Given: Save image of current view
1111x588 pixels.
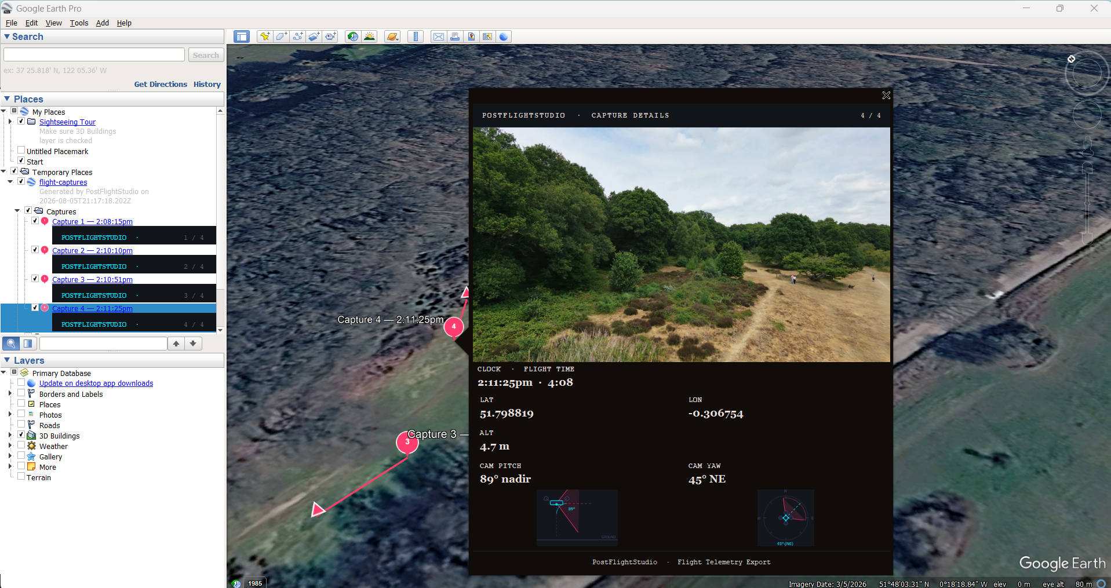Looking at the screenshot, I should [x=471, y=36].
